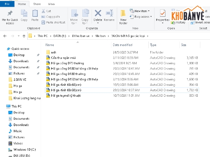Click the red Delete icon
Screen dimensions: 210x157
[x=98, y=13]
